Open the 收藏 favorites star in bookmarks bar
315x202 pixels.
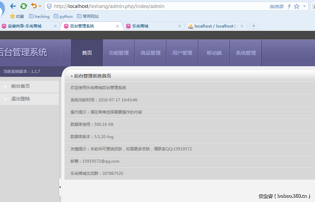pyautogui.click(x=17, y=16)
